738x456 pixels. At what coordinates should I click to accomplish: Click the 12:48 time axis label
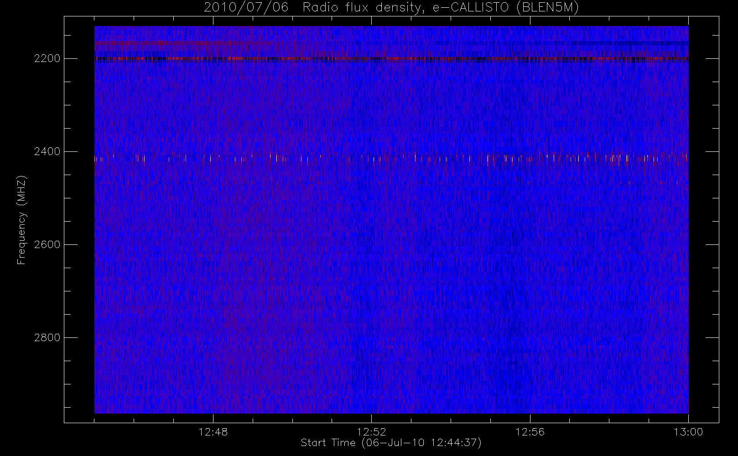point(213,432)
